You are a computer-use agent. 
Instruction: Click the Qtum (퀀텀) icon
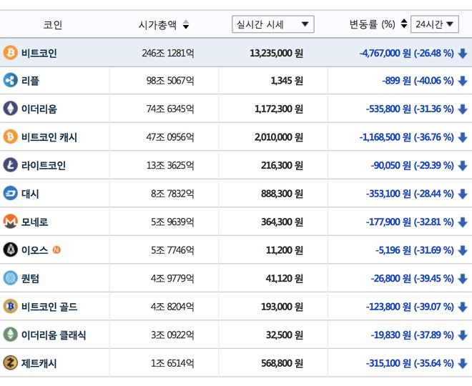coord(10,278)
